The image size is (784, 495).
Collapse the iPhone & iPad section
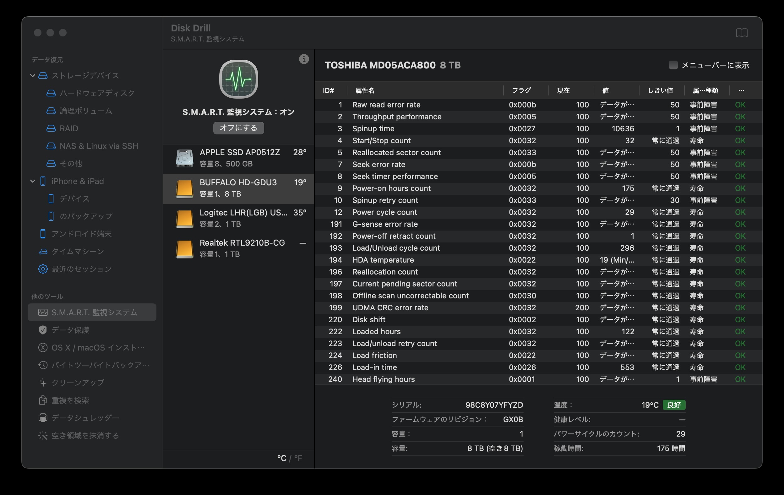click(33, 181)
